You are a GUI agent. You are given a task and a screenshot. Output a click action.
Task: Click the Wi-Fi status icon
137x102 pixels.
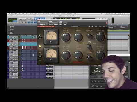(x=107, y=14)
